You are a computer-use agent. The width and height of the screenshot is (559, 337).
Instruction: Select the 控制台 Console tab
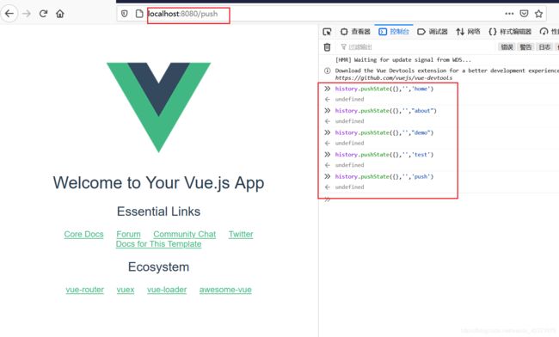[x=394, y=32]
